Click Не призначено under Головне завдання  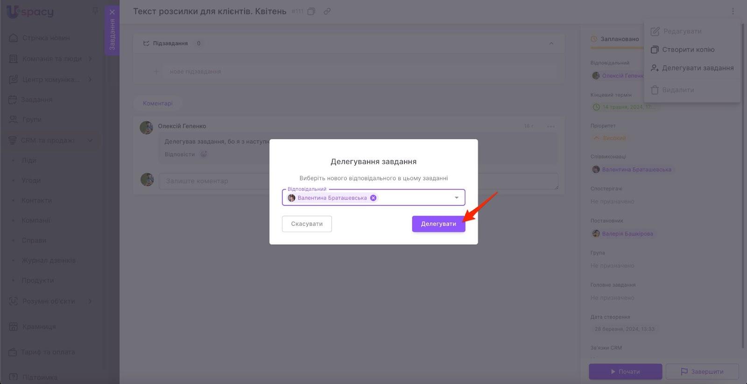613,298
